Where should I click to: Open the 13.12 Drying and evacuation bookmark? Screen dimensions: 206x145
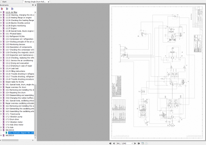click(17, 63)
